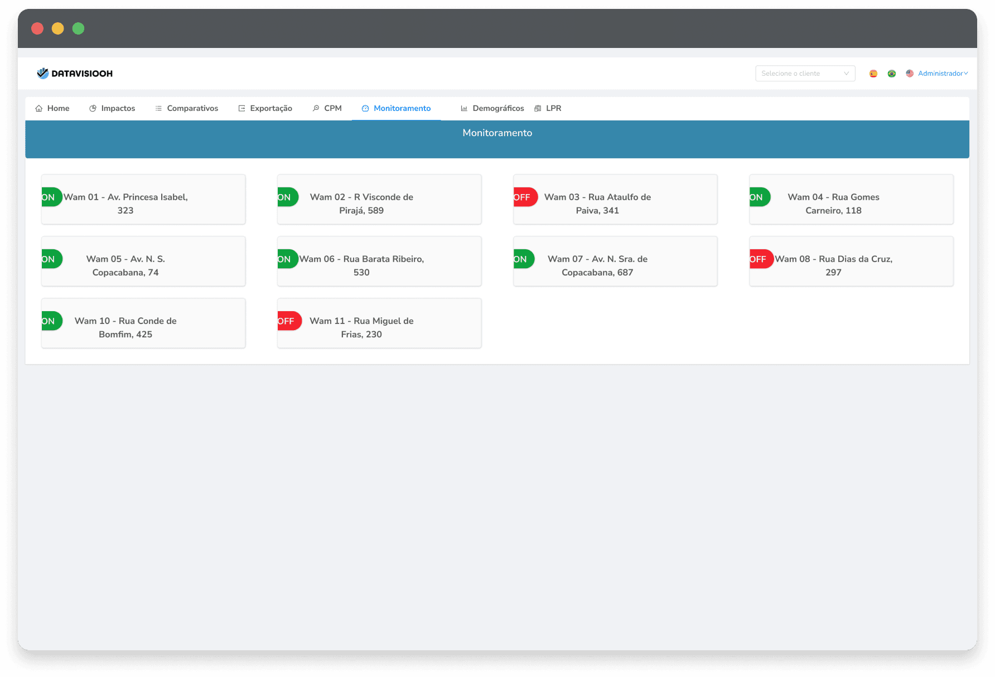995x677 pixels.
Task: Select 'Wam 02 - R Visconde de Pirajá, 589'
Action: coord(379,200)
